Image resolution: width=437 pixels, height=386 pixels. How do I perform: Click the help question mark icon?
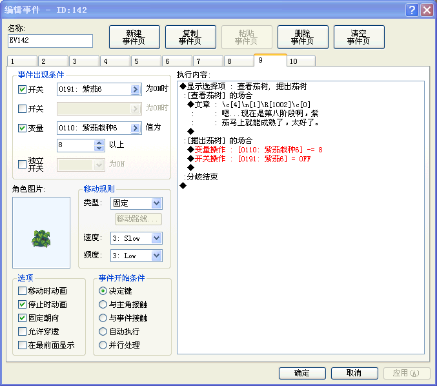412,10
